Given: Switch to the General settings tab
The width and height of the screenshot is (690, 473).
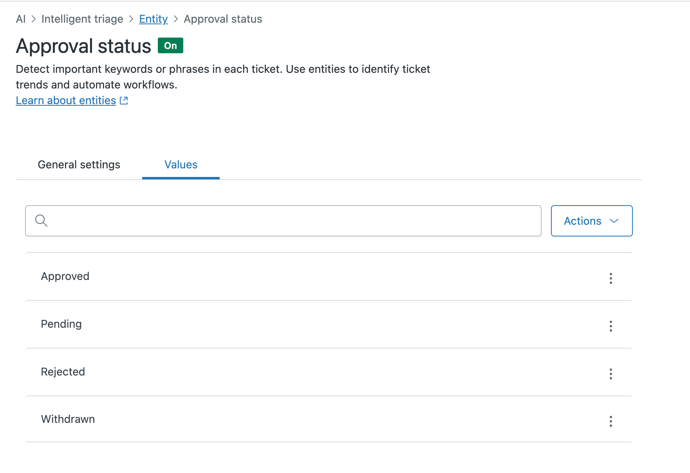Looking at the screenshot, I should (x=79, y=165).
